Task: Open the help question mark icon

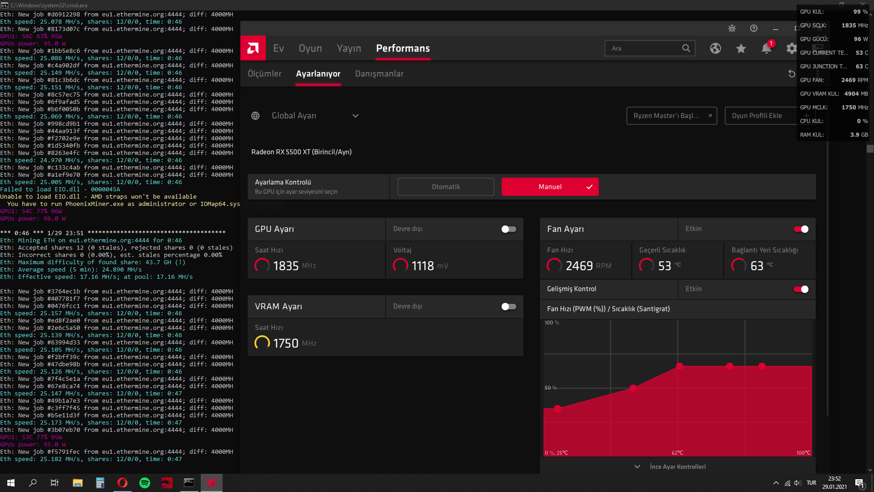Action: [x=754, y=28]
